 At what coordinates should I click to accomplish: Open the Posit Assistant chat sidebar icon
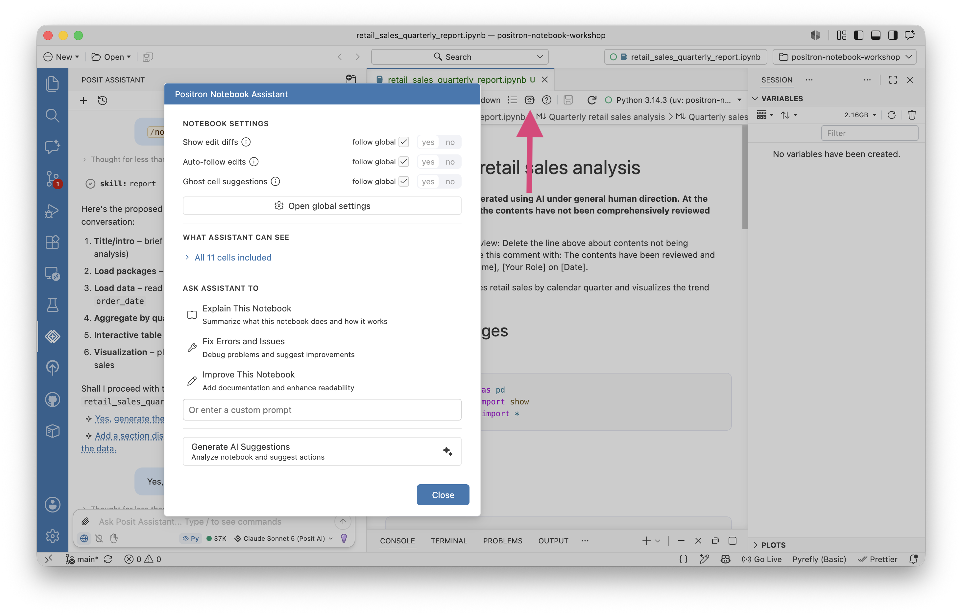pyautogui.click(x=52, y=147)
